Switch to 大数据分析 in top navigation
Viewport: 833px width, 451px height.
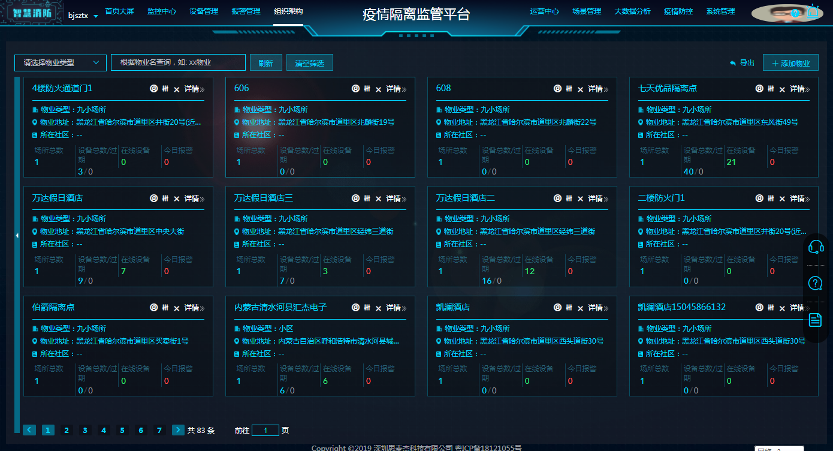(632, 11)
